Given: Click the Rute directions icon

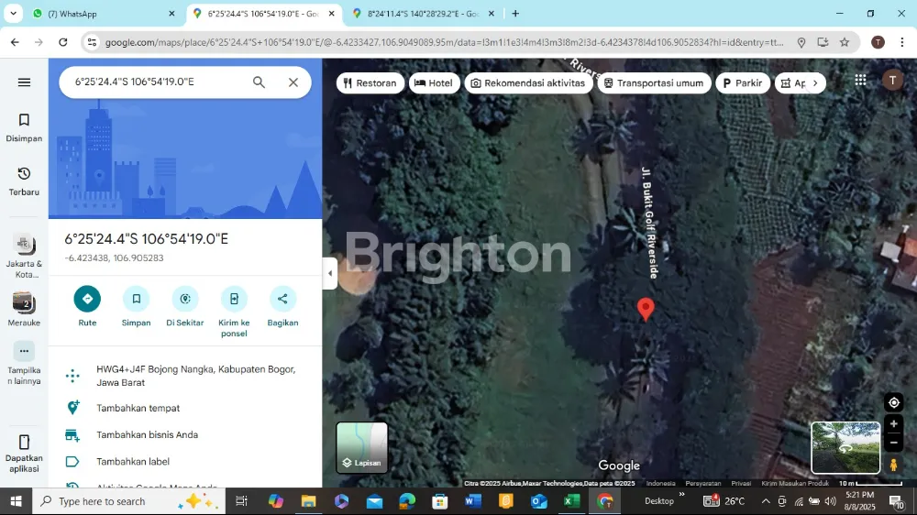Looking at the screenshot, I should coord(87,299).
